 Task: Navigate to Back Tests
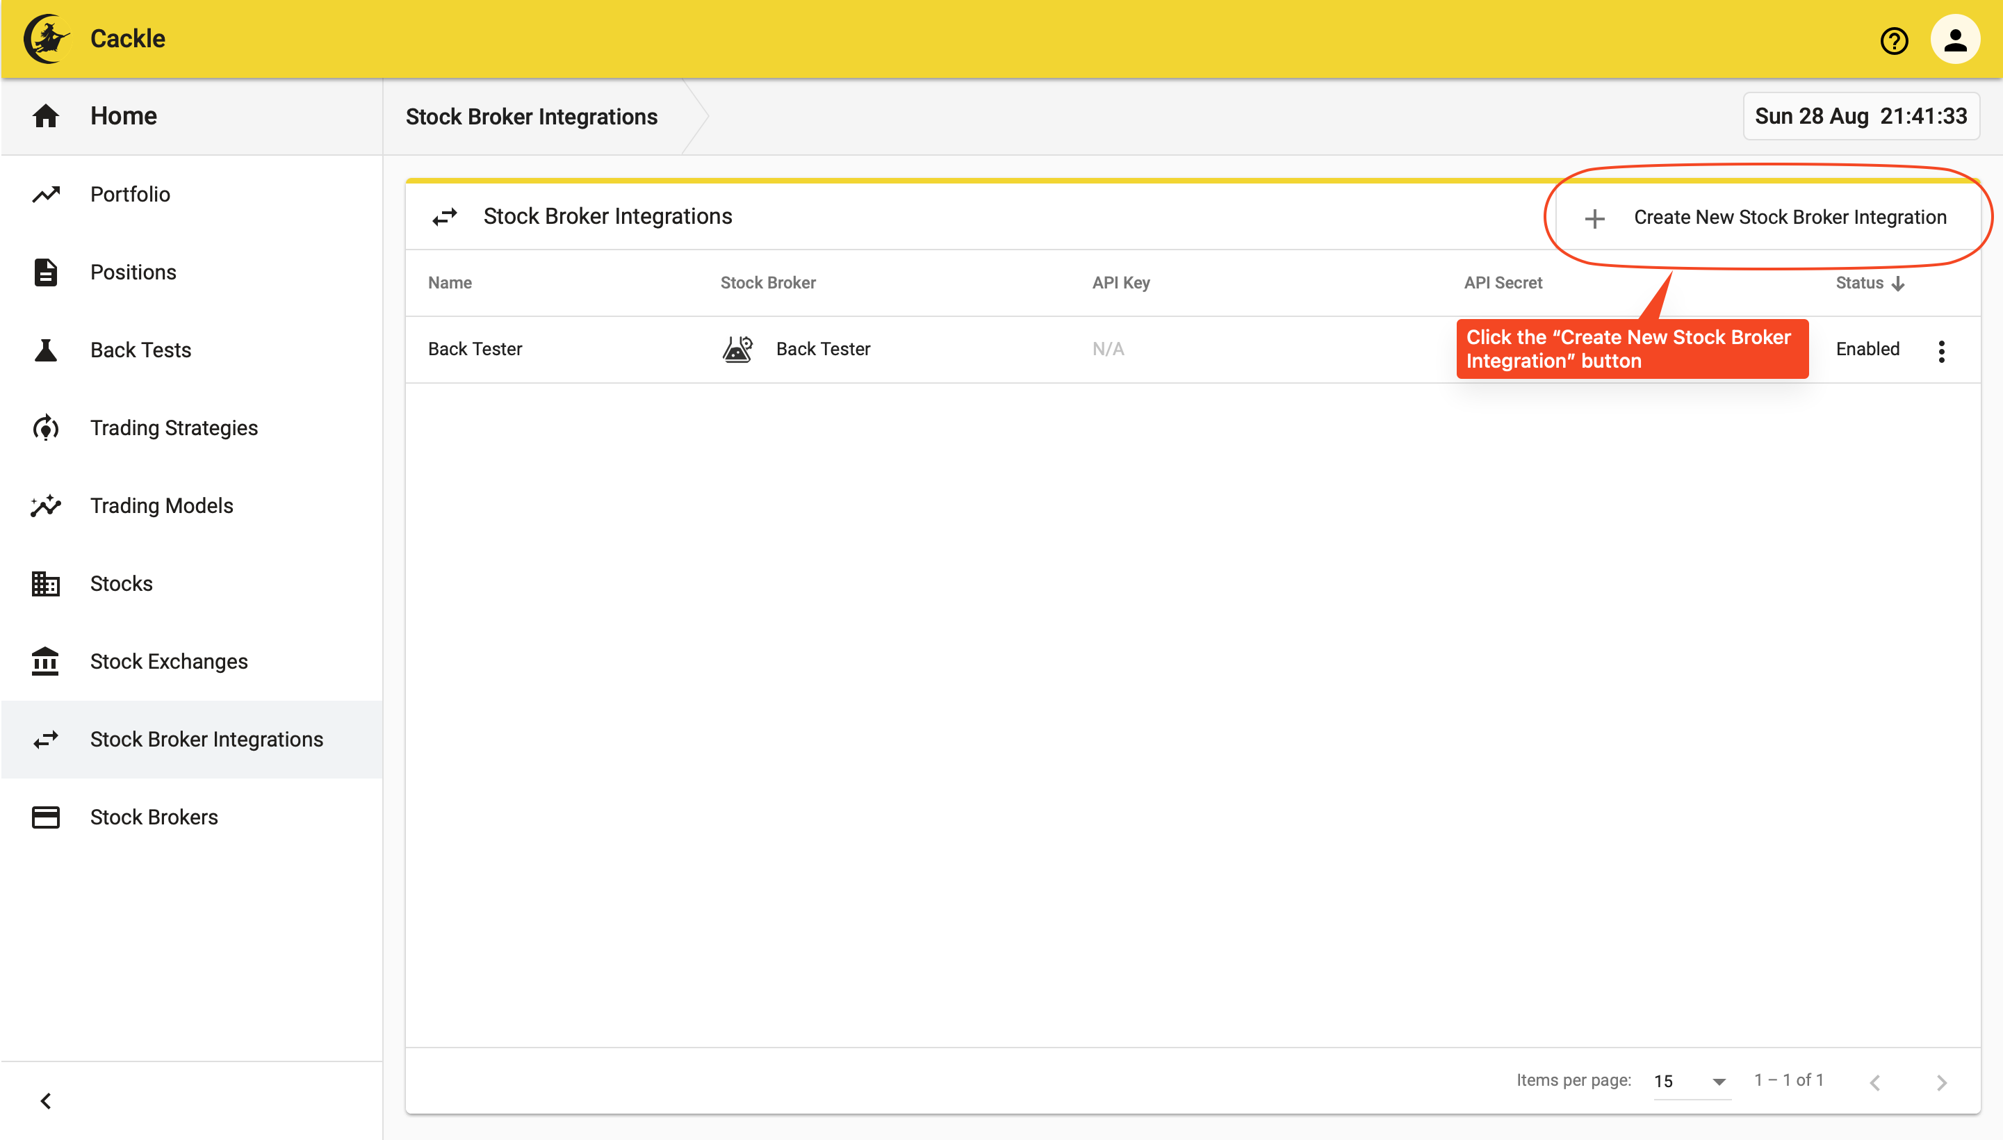point(192,350)
